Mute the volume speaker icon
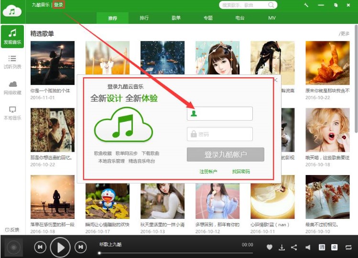This screenshot has height=258, width=358. pos(308,248)
